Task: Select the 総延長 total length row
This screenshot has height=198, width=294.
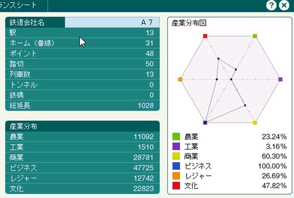Action: pos(83,105)
